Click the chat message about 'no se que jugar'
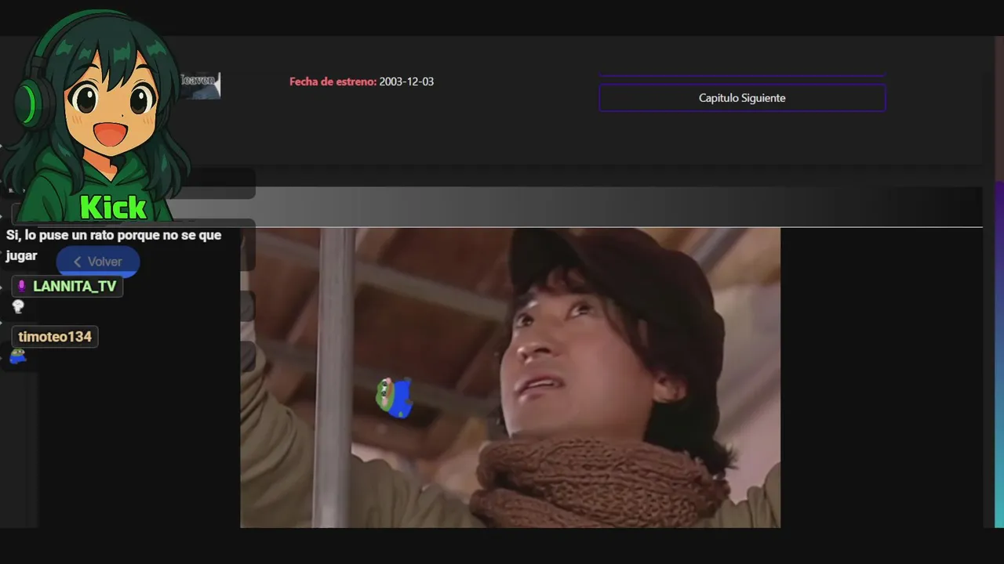Viewport: 1004px width, 564px height. (x=114, y=245)
